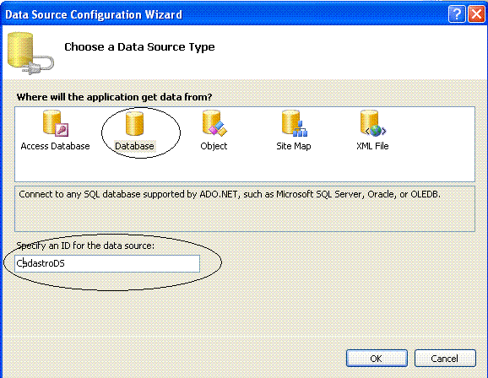
Task: Close the Data Source Configuration Wizard
Action: 476,14
